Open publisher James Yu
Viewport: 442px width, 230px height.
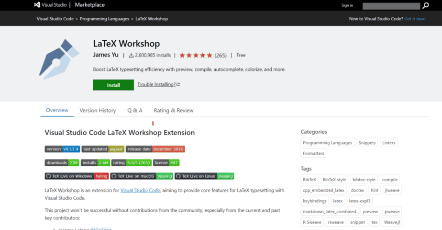pos(106,55)
